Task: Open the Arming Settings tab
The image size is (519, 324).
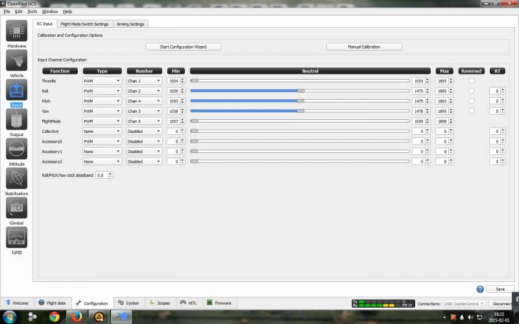Action: [x=130, y=24]
